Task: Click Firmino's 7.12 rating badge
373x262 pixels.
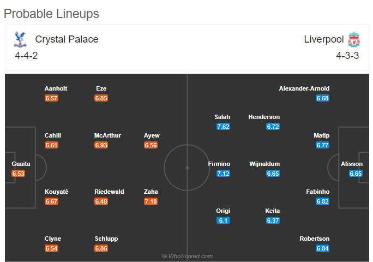Action: click(223, 174)
